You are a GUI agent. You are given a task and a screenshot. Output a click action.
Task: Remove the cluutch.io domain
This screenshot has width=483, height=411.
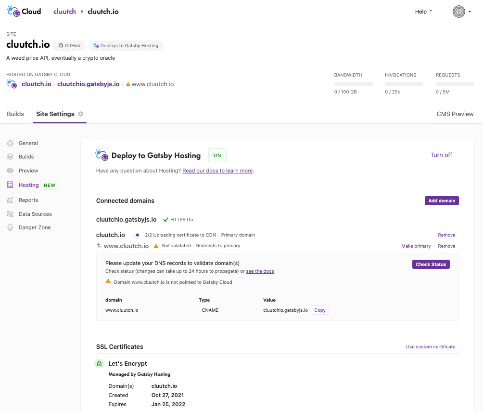(446, 235)
